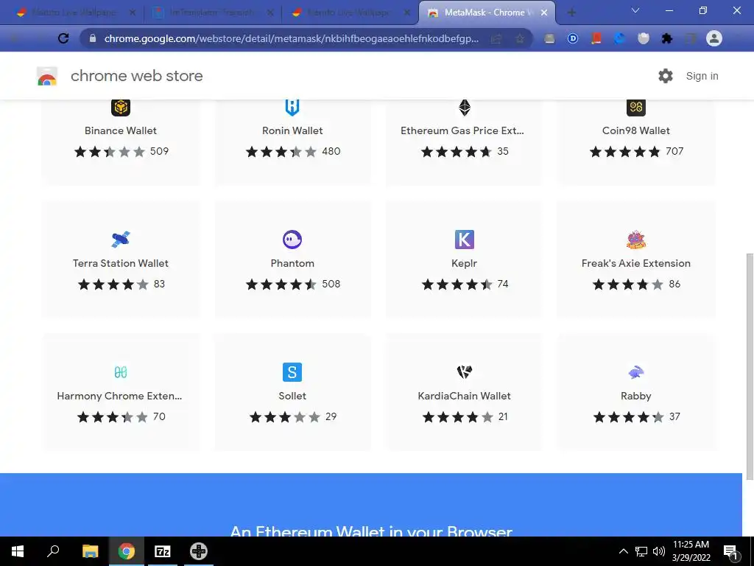Open the Sollet extension title
The image size is (754, 566).
[x=292, y=396]
